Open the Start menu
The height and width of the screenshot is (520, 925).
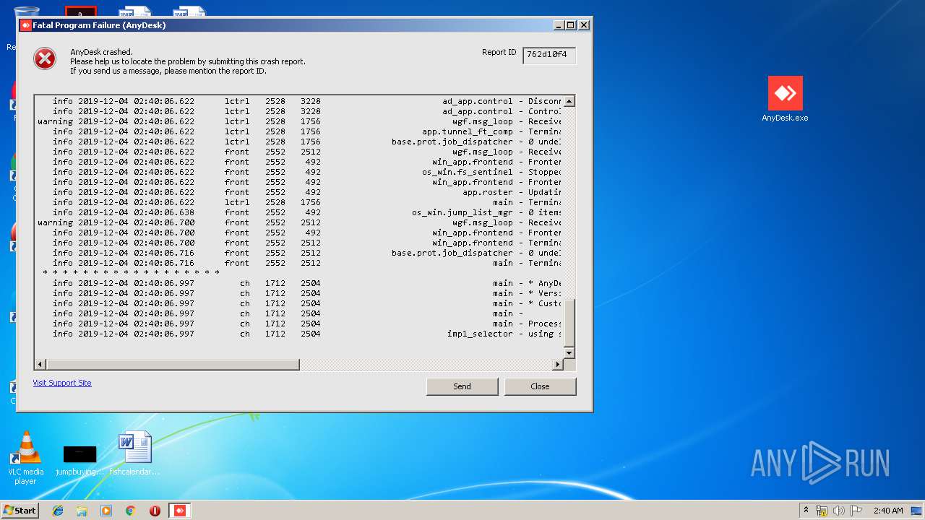20,510
